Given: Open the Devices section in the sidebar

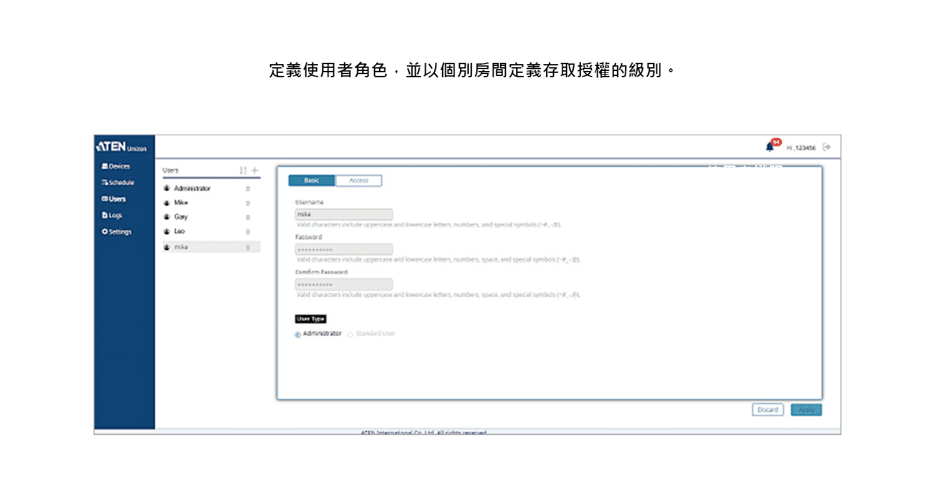Looking at the screenshot, I should pyautogui.click(x=117, y=166).
